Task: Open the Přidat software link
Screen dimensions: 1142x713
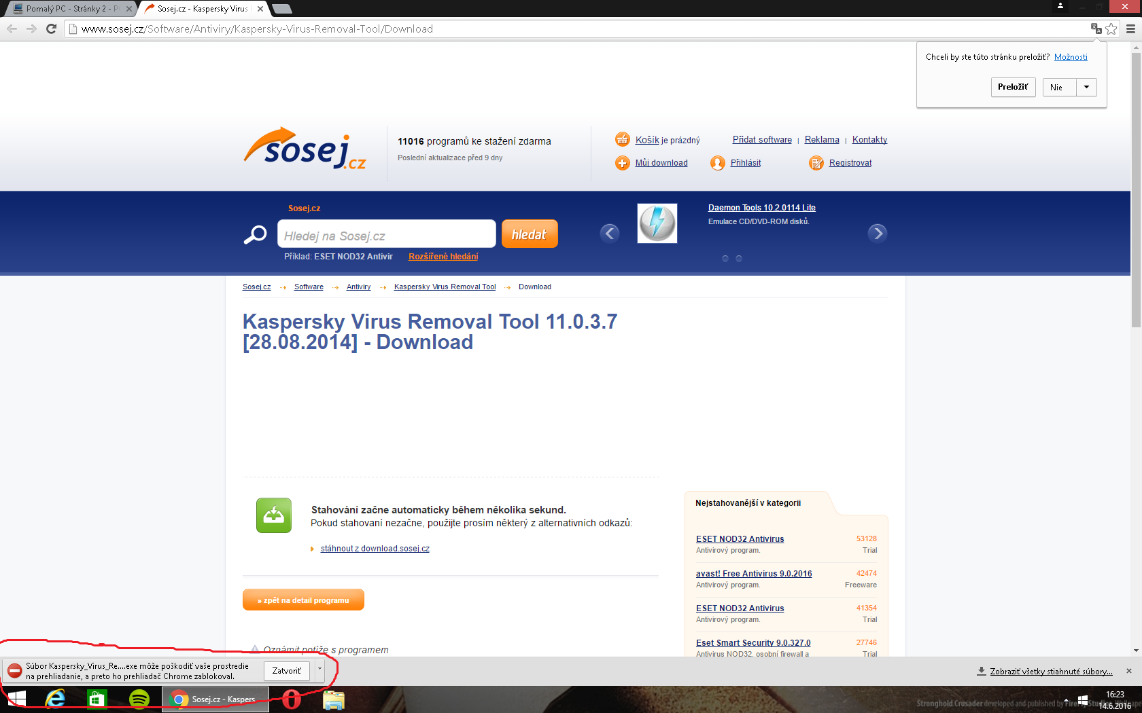Action: point(762,140)
